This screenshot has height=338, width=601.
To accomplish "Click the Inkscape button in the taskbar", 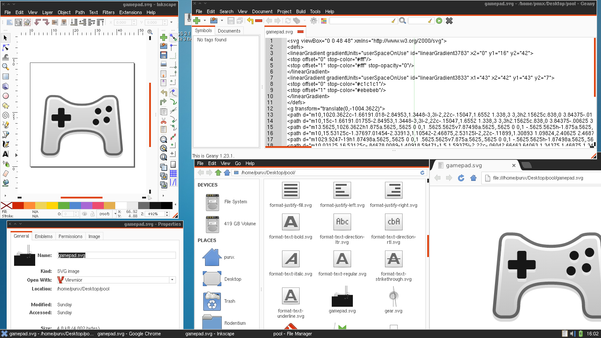I will (x=210, y=334).
